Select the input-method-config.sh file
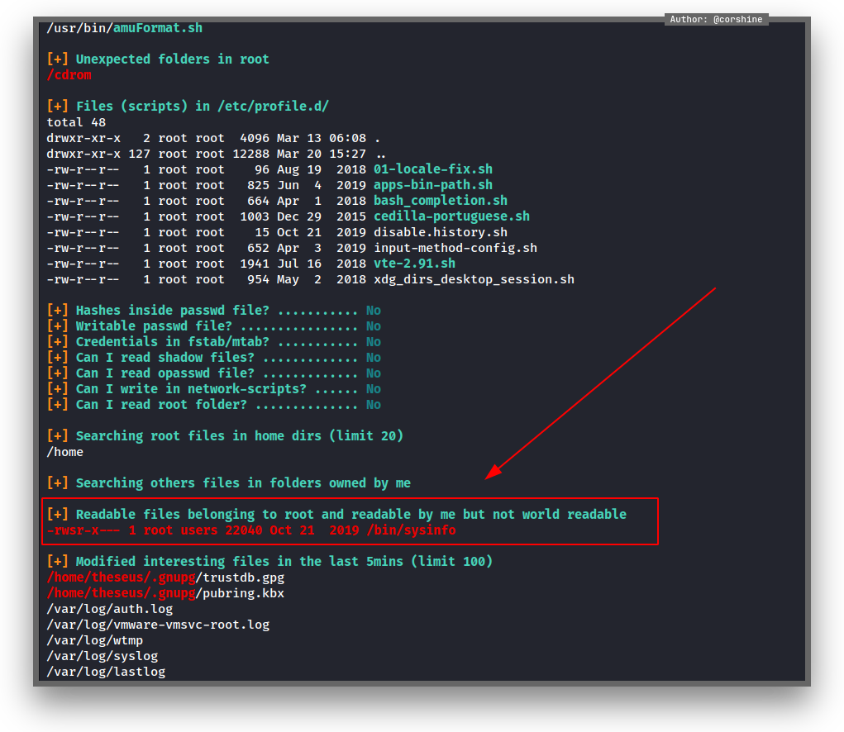 [455, 248]
